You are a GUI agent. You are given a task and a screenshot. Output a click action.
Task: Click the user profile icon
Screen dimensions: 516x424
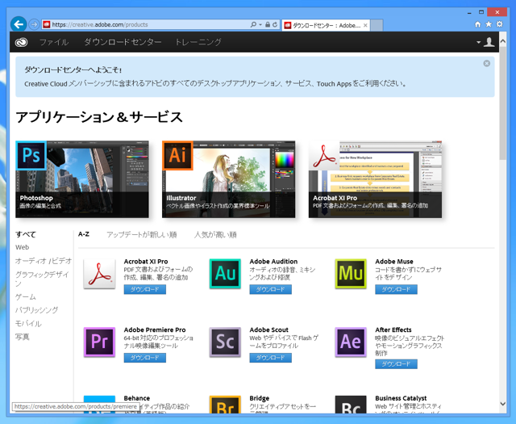click(489, 42)
